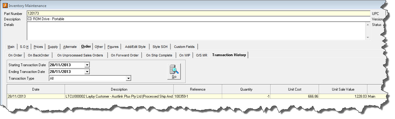This screenshot has width=395, height=119.
Task: Open the Add/Edit Style tab
Action: 135,47
